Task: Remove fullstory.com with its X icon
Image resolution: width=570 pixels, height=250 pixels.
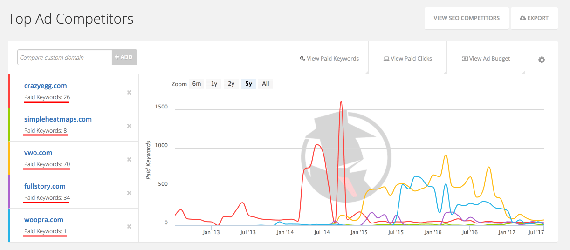Action: 130,193
